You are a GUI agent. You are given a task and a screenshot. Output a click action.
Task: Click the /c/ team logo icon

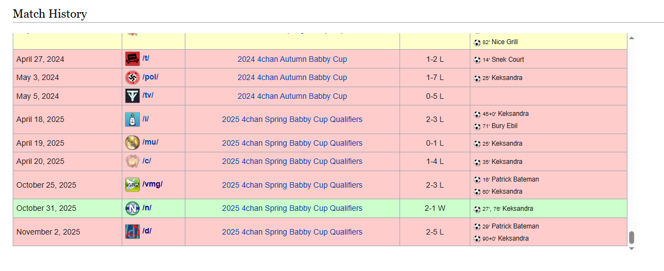[132, 161]
